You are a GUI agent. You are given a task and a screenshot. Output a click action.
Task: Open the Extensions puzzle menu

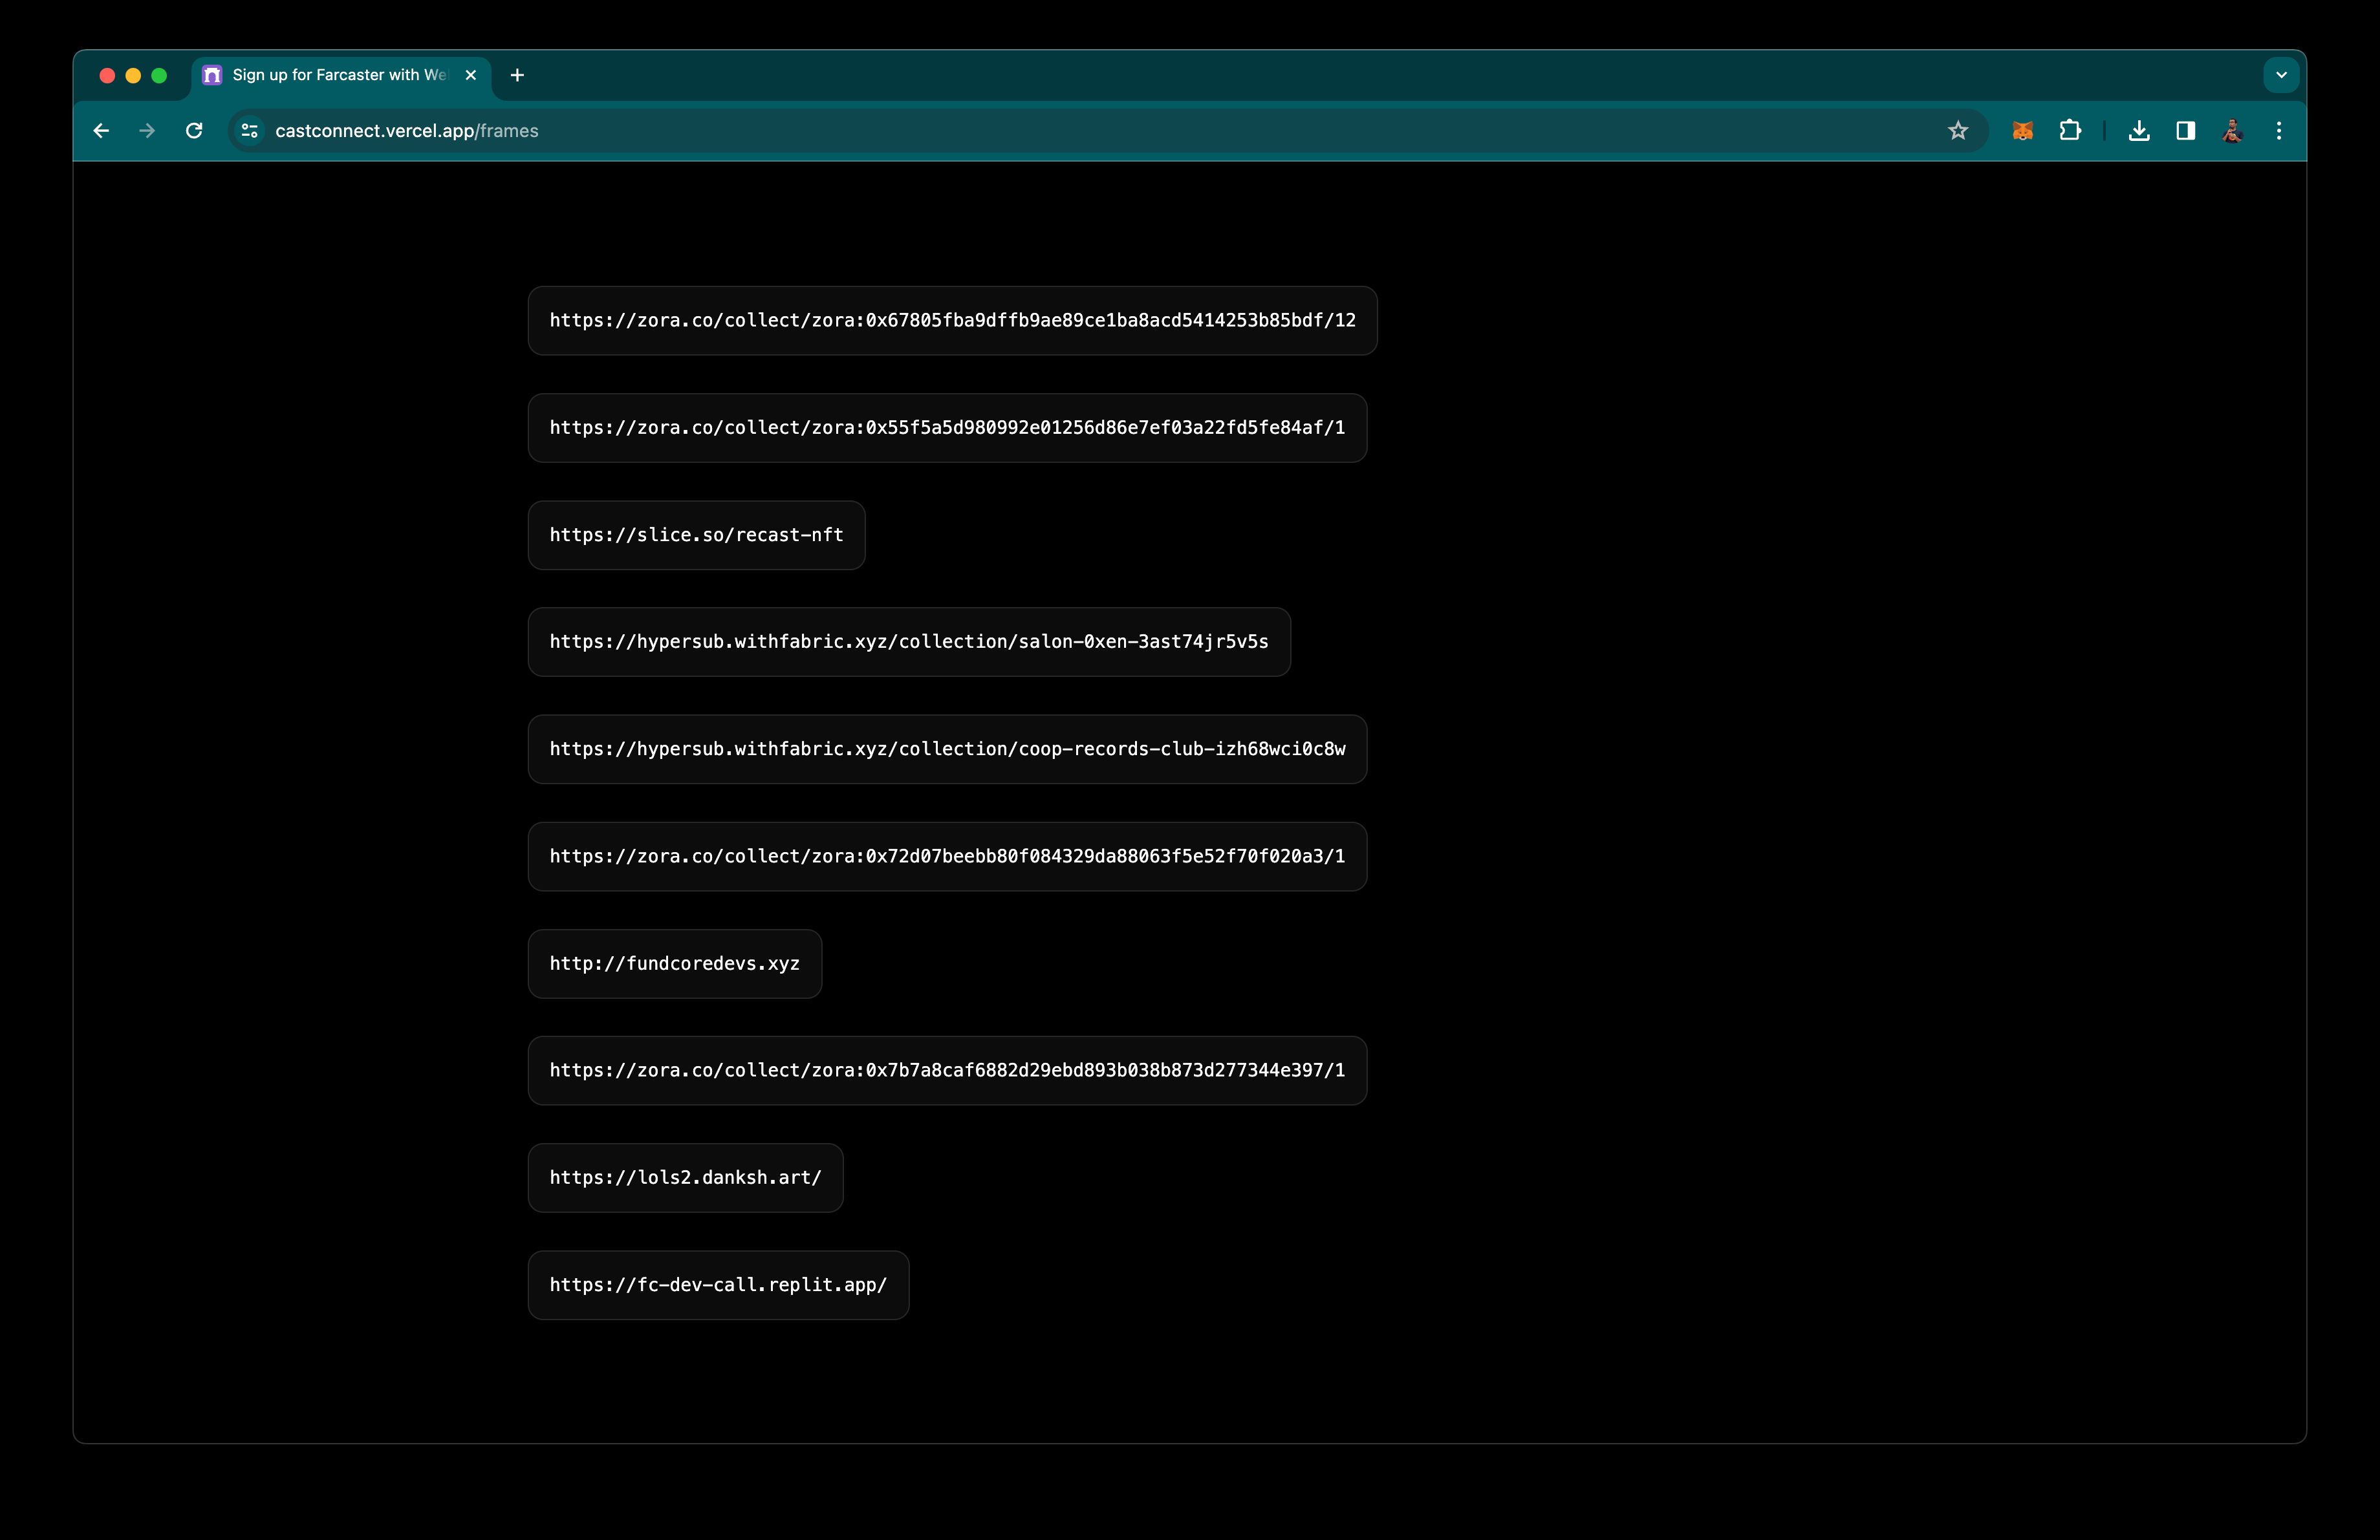tap(2070, 131)
